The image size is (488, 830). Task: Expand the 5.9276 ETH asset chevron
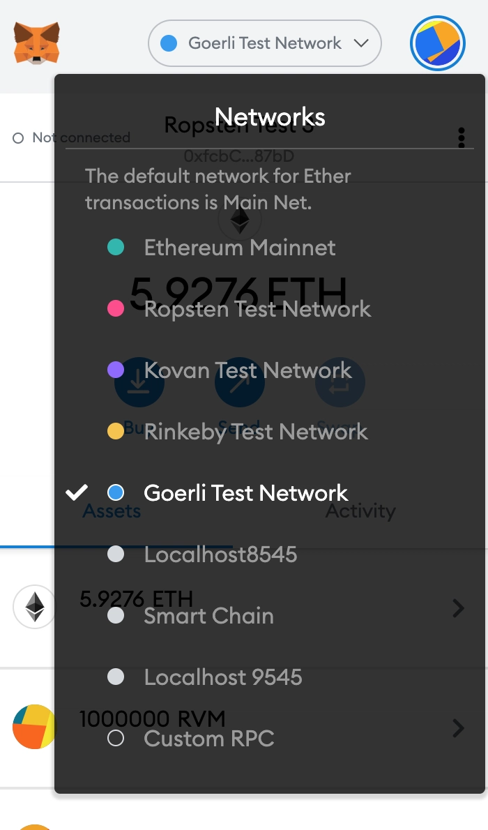[x=458, y=608]
